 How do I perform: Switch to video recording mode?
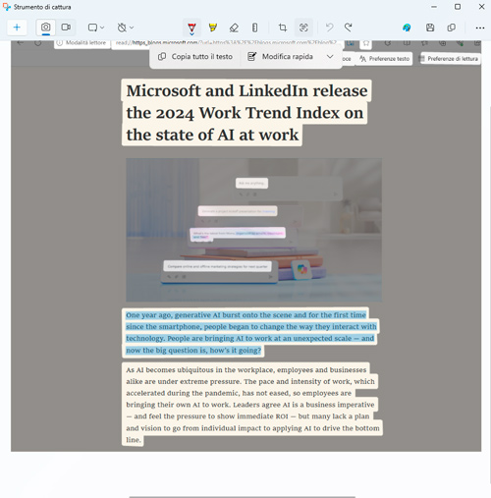pyautogui.click(x=66, y=28)
